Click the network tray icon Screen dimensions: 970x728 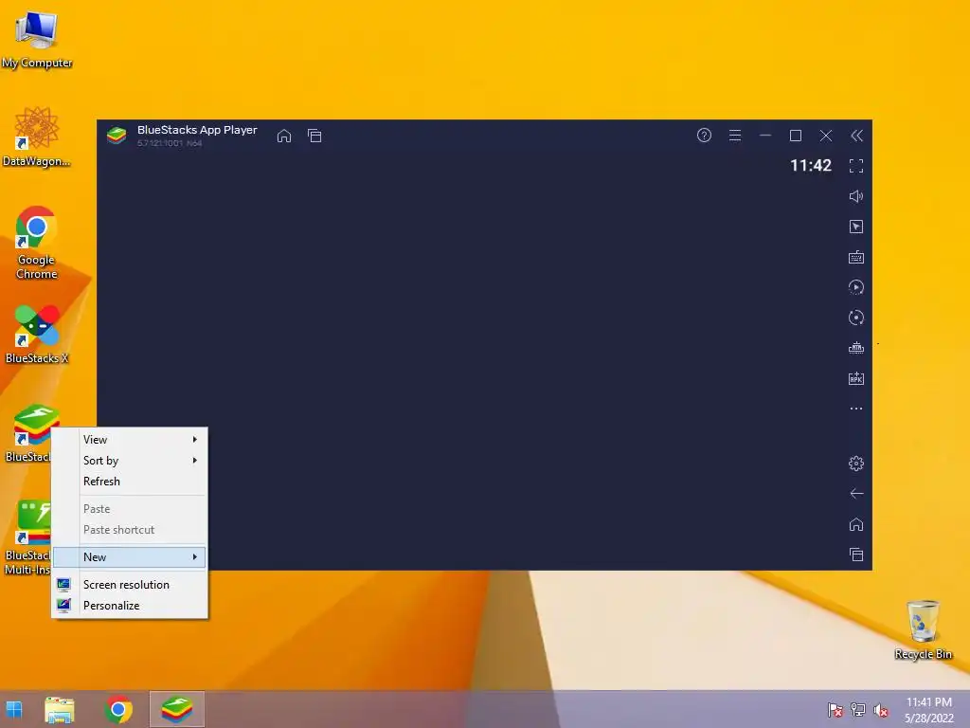pos(858,710)
